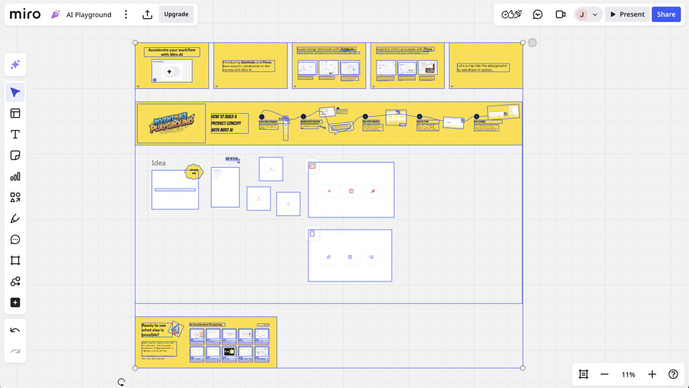Select the Comment tool
Viewport: 689px width, 388px height.
click(15, 239)
